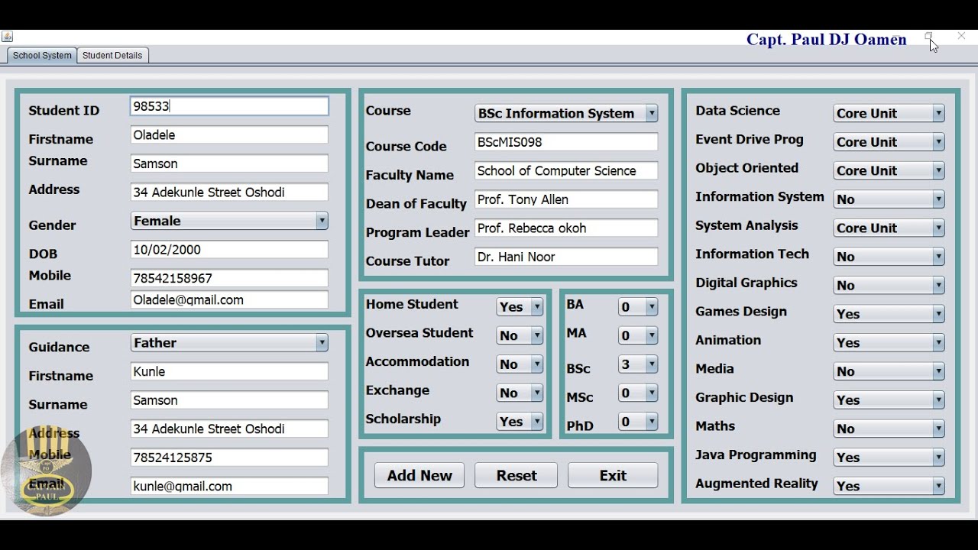Image resolution: width=978 pixels, height=550 pixels.
Task: Open the Information System unit dropdown
Action: (889, 199)
